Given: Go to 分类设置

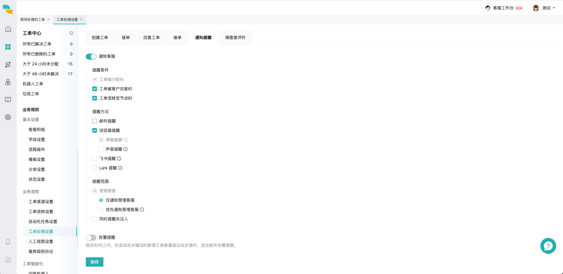Looking at the screenshot, I should tap(37, 169).
